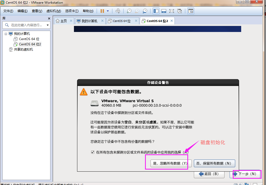Open the 查看(V) menu

coord(37,11)
